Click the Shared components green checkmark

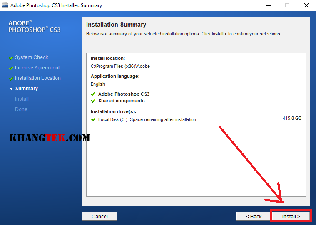tap(93, 101)
